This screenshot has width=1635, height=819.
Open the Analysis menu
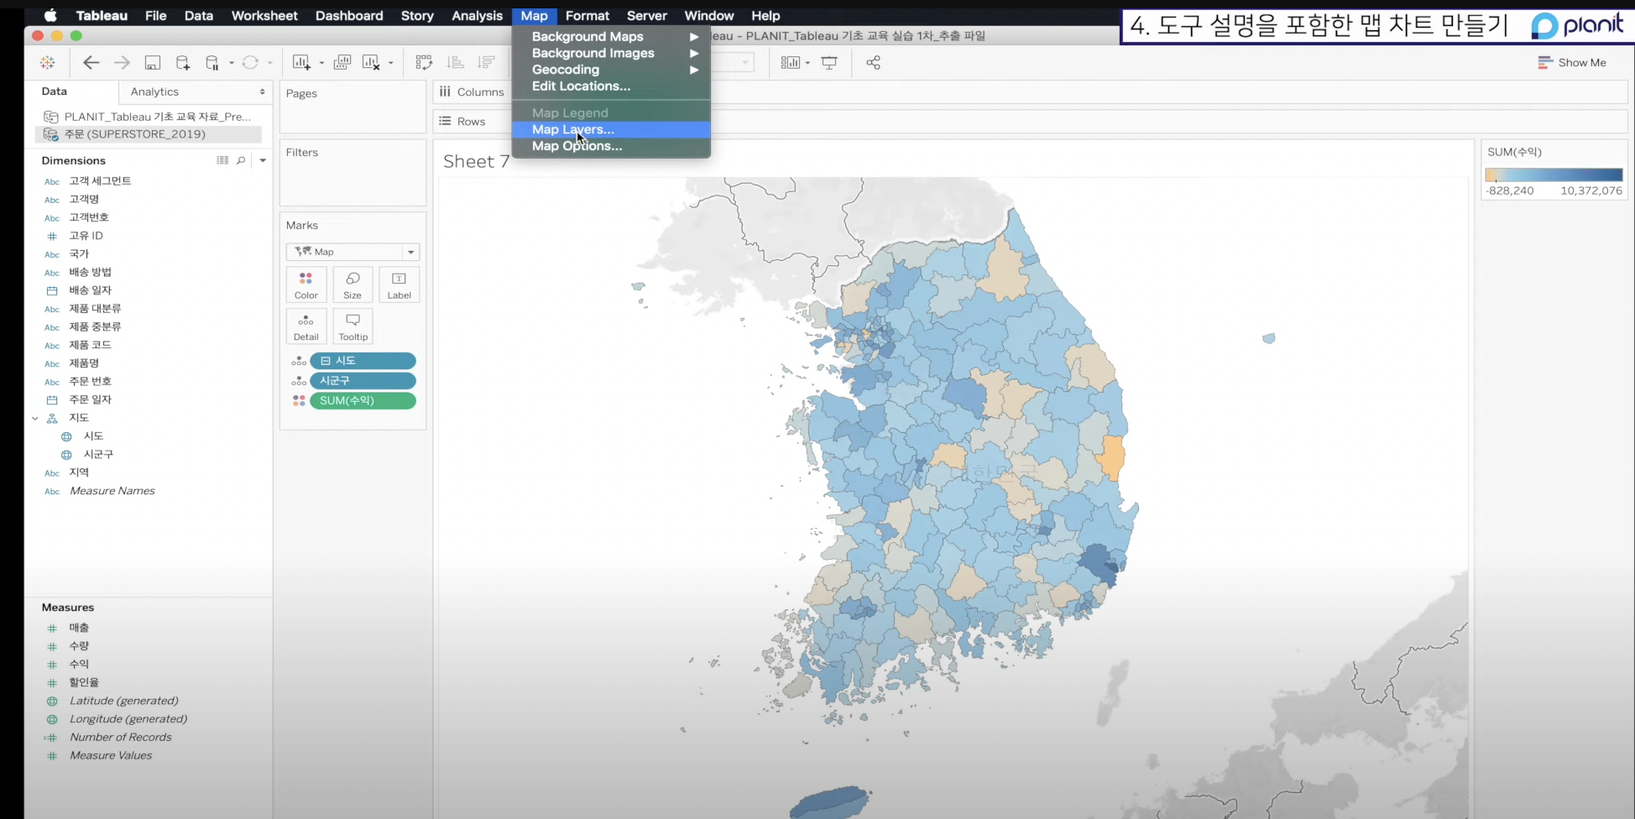pyautogui.click(x=477, y=15)
